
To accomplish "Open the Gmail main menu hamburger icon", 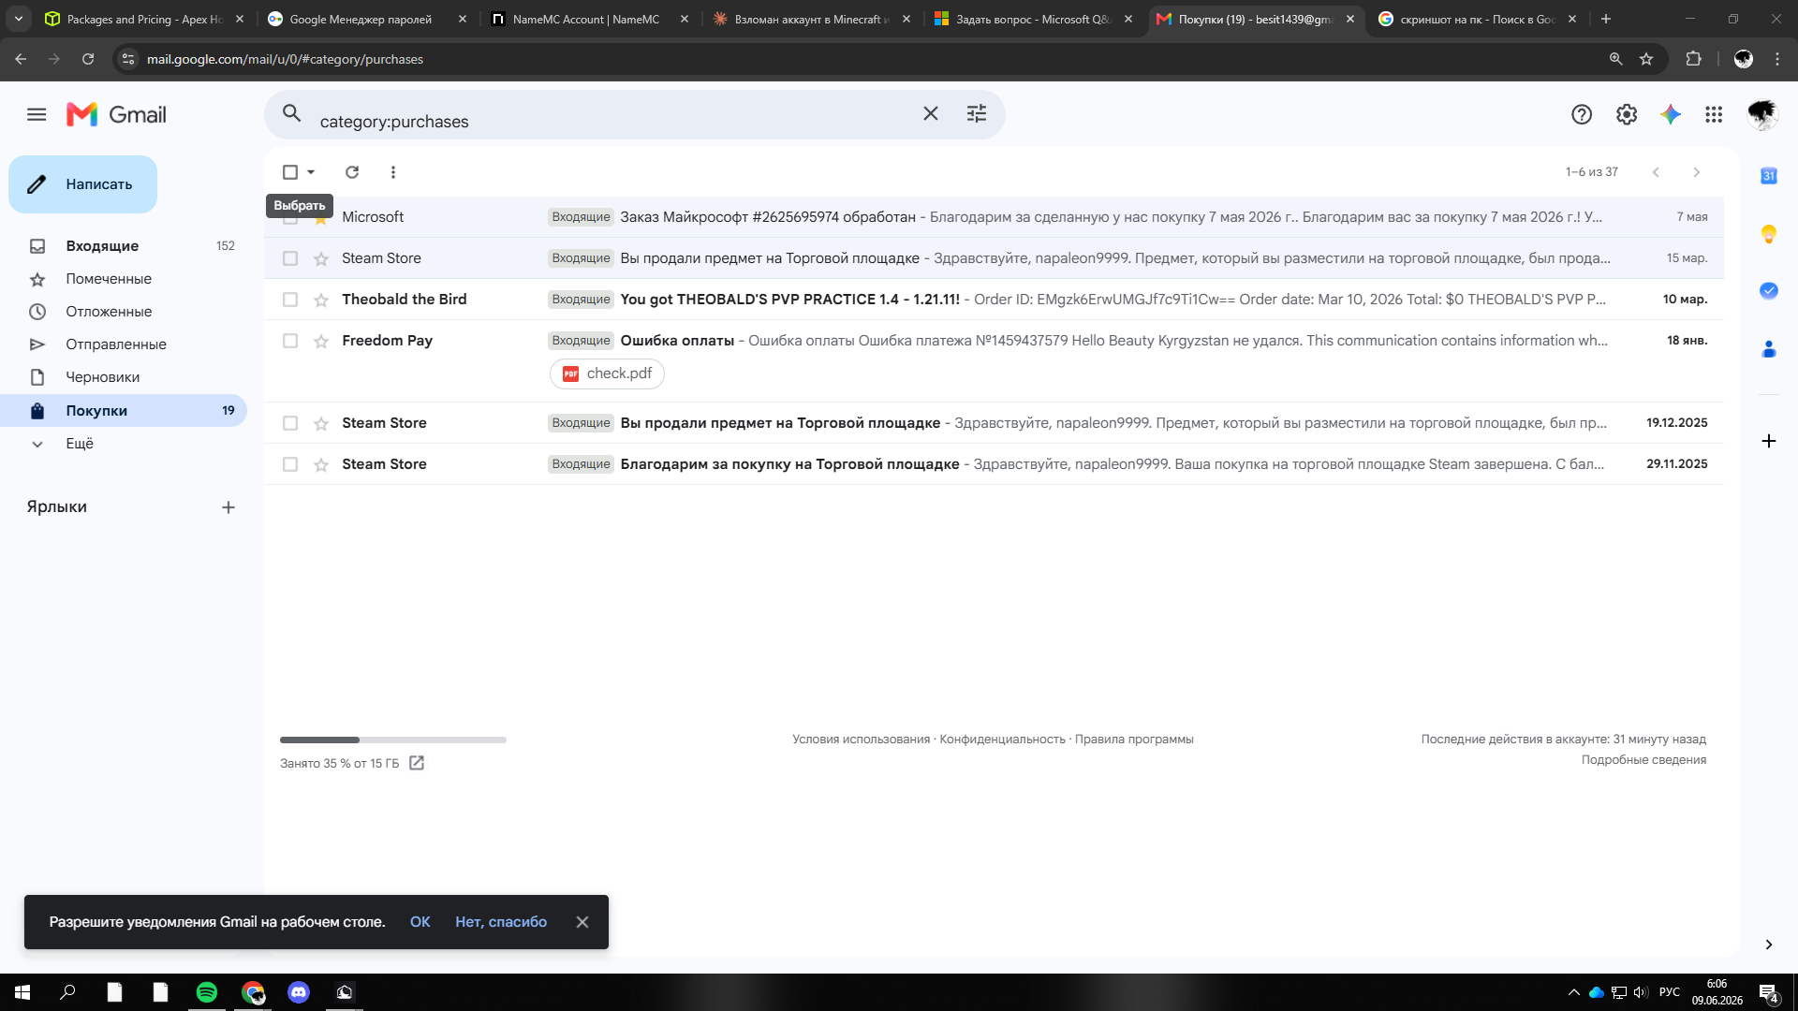I will pyautogui.click(x=37, y=114).
